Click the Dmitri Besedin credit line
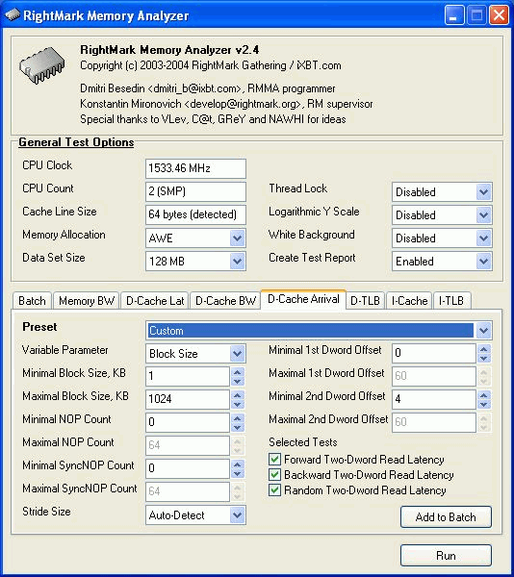514x577 pixels. [x=208, y=88]
